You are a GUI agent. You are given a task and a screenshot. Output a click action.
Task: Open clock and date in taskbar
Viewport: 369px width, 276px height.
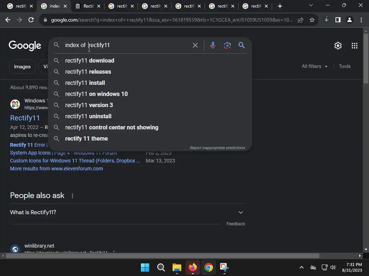352,267
